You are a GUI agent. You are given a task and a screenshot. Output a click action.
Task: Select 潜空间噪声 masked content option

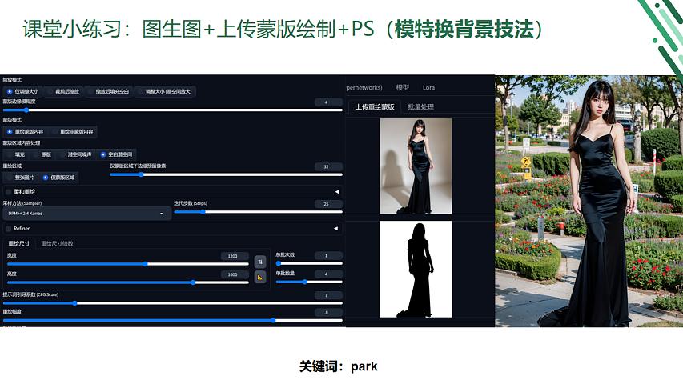coord(76,154)
